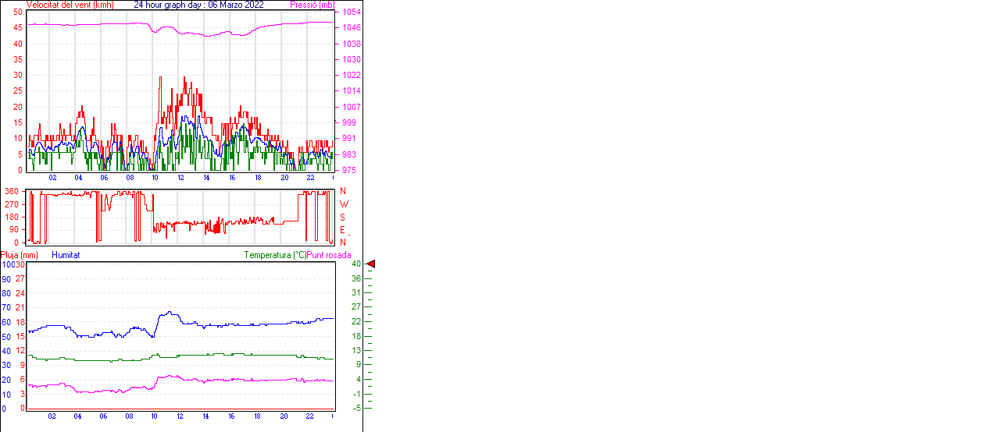Click the "S" wind direction letter
Image resolution: width=1000 pixels, height=432 pixels.
342,217
